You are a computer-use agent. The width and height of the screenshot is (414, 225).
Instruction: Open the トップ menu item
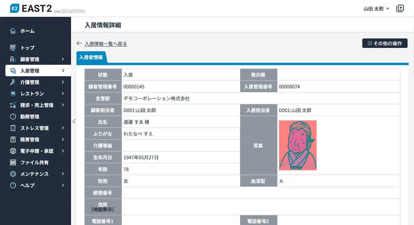point(27,48)
